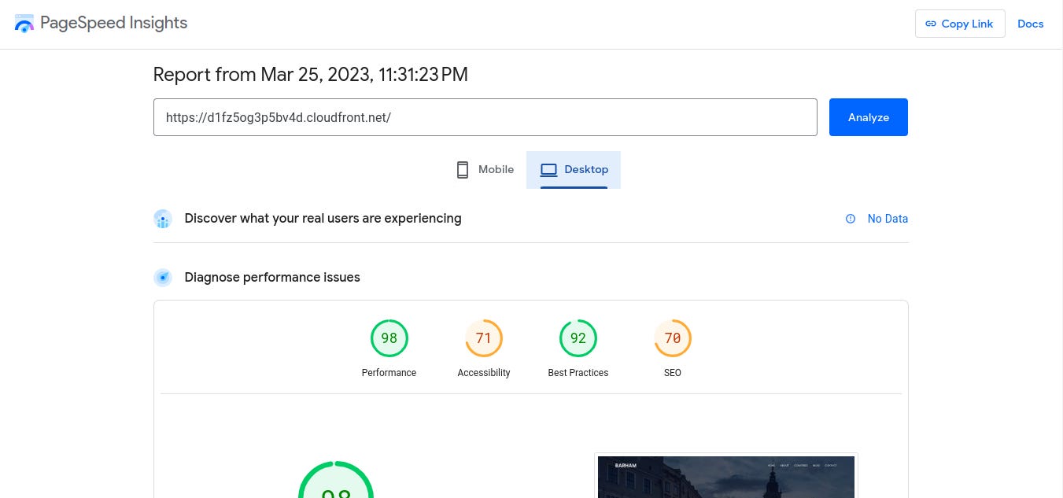Switch to the Mobile tab
Image resolution: width=1063 pixels, height=498 pixels.
(x=485, y=170)
